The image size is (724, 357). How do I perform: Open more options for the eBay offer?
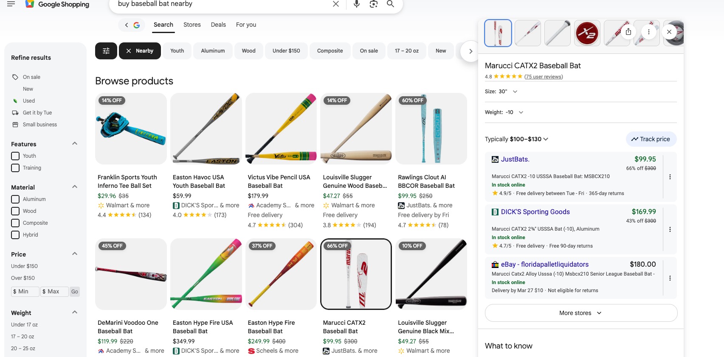coord(670,278)
